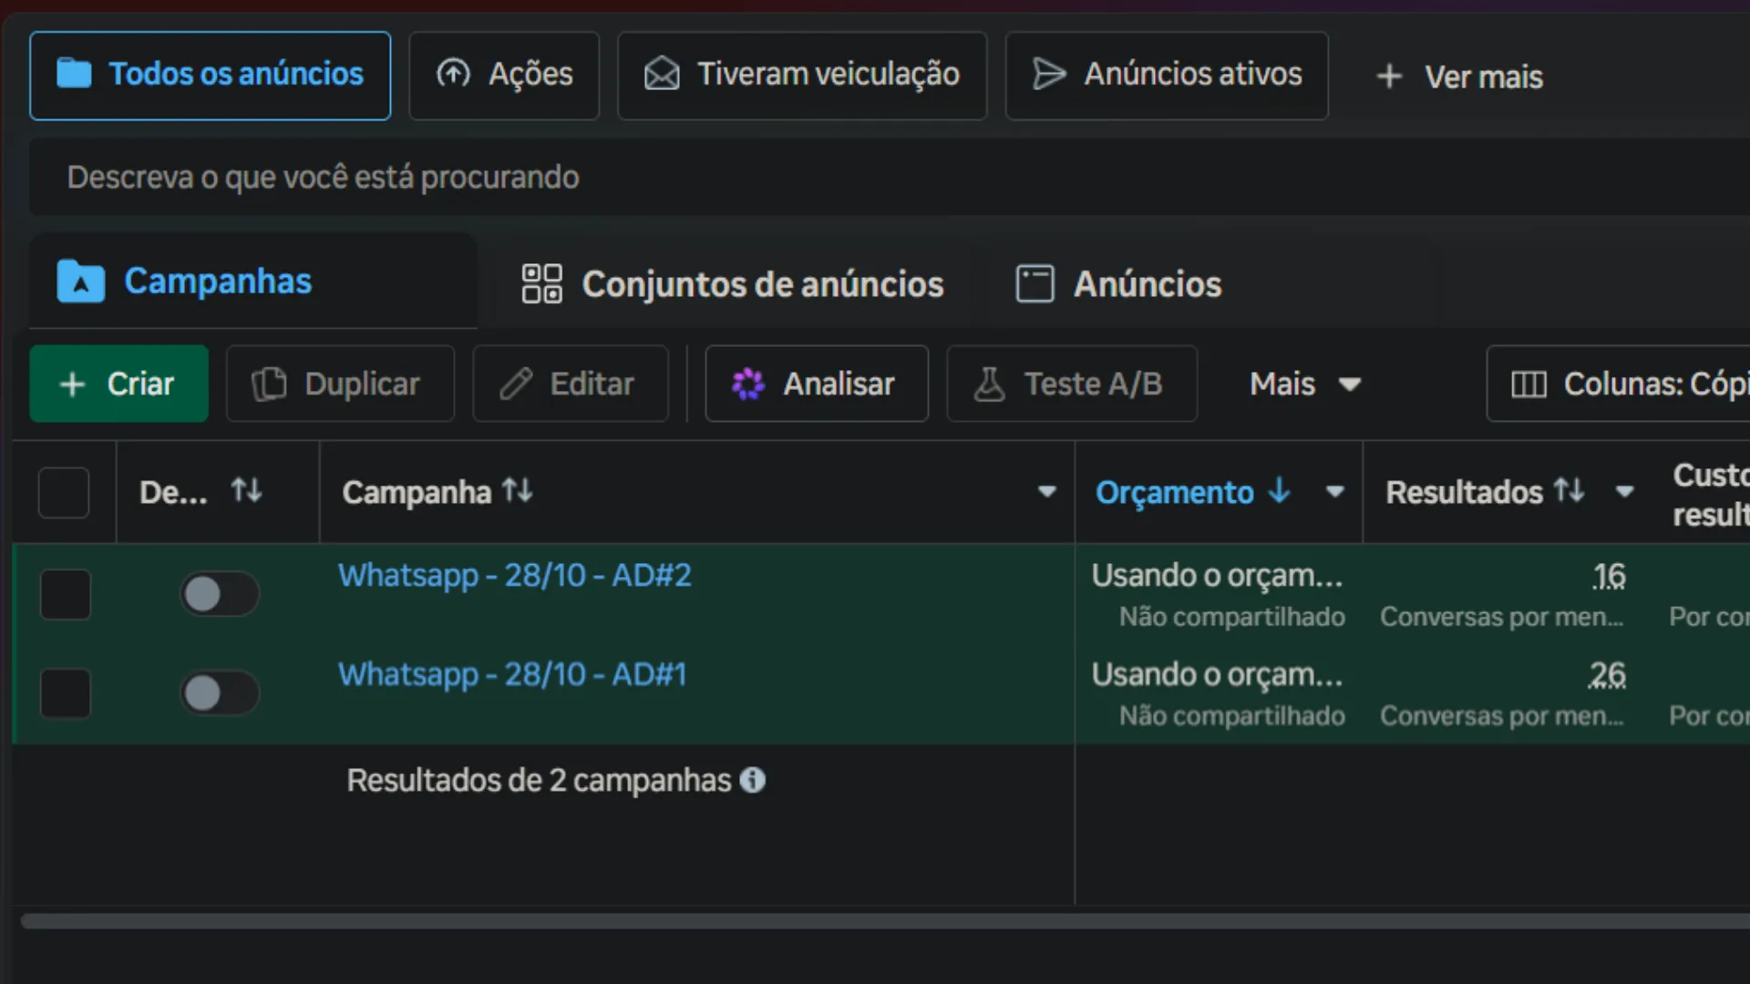Click the Conjuntos de anúncios grid icon
Screen dimensions: 1750x984
coord(541,283)
